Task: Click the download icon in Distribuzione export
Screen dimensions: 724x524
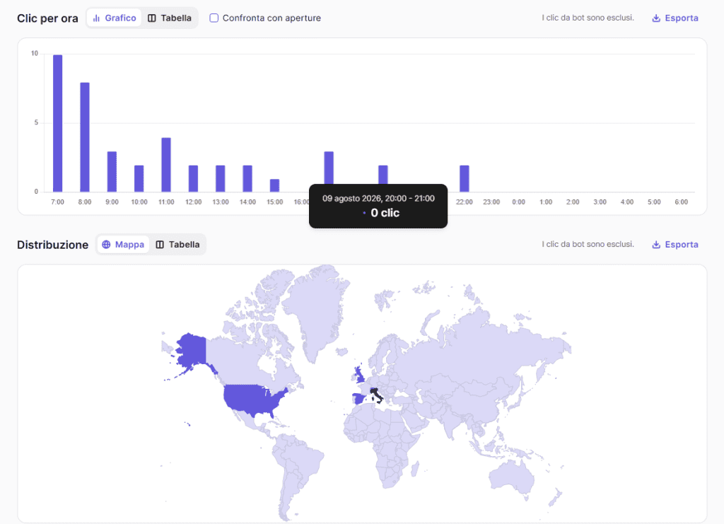Action: coord(655,245)
